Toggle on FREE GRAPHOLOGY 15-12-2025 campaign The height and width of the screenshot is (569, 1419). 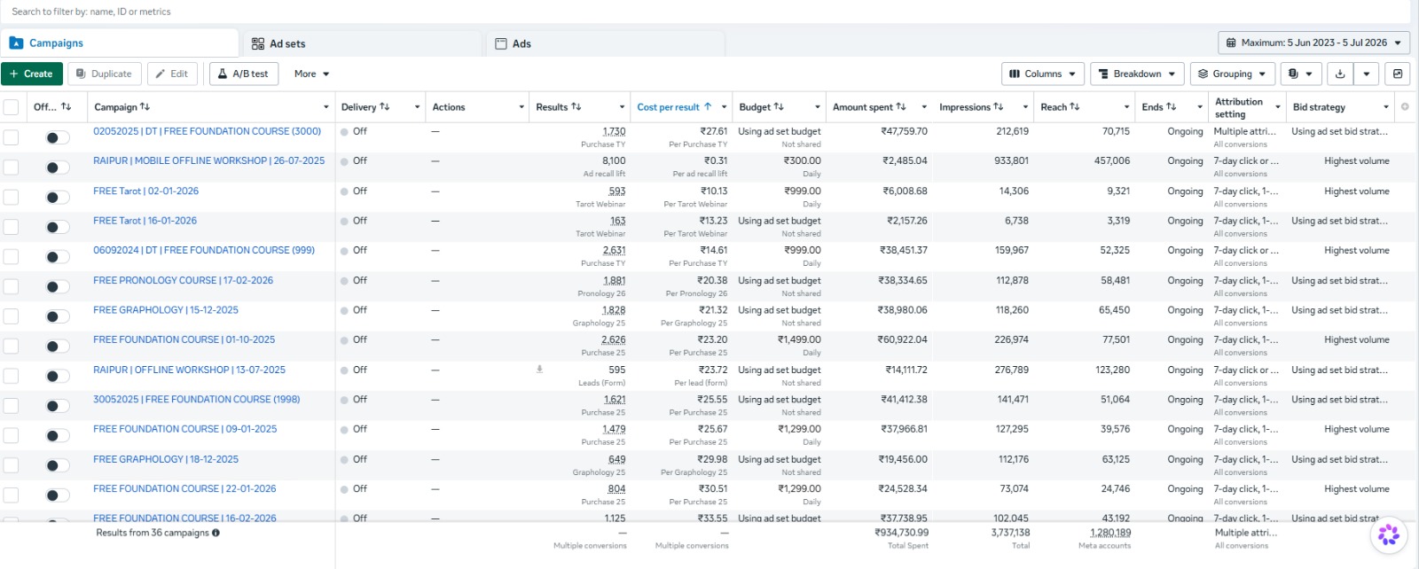pyautogui.click(x=58, y=316)
